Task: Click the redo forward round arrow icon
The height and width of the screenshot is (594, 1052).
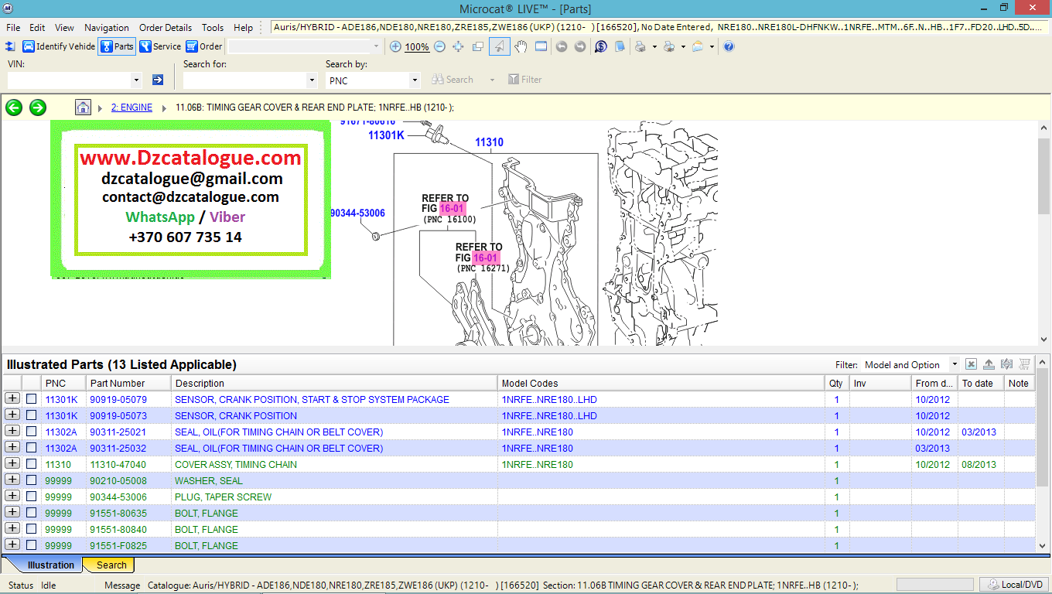Action: coord(580,46)
